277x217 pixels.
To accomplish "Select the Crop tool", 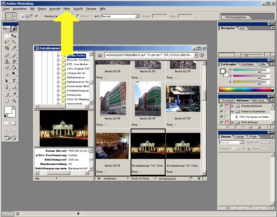I will [7, 48].
